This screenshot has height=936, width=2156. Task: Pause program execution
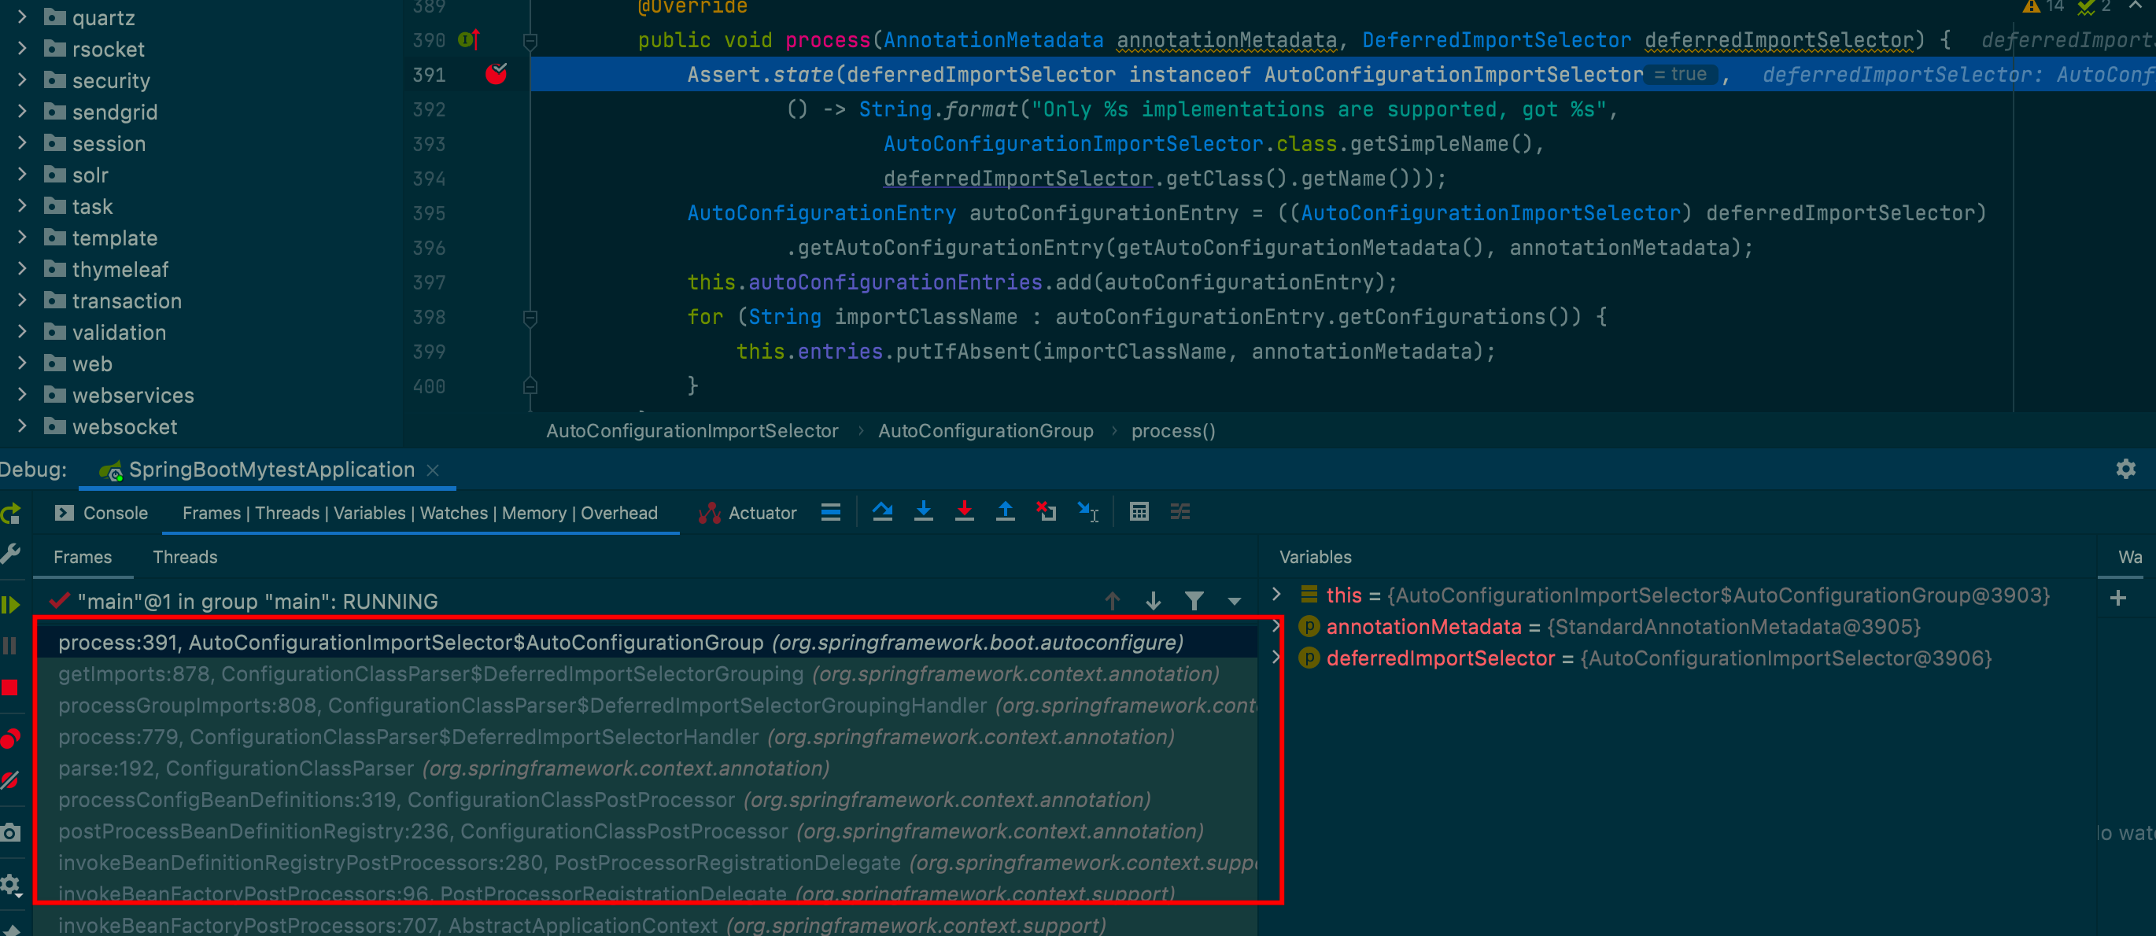[10, 645]
